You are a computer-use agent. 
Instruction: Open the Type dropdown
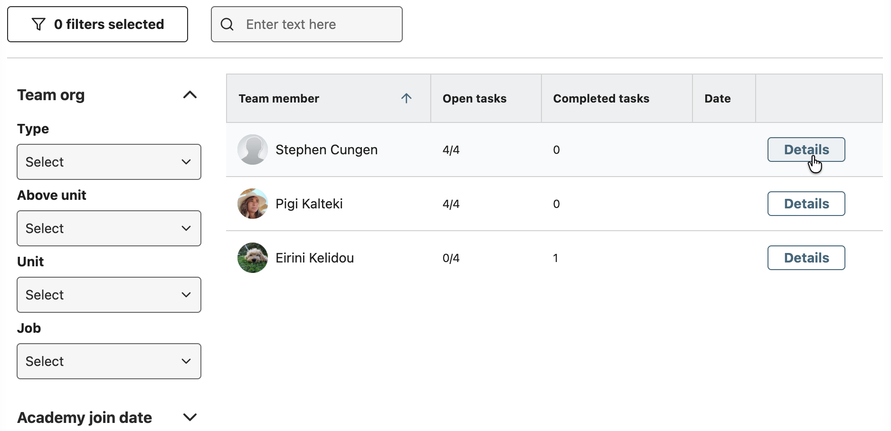pyautogui.click(x=109, y=162)
